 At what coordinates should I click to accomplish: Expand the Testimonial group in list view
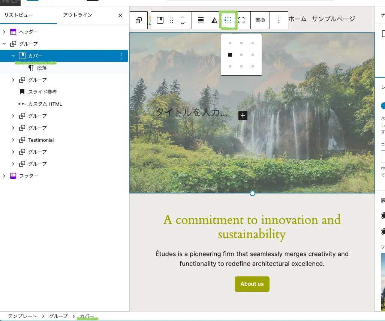click(x=13, y=140)
